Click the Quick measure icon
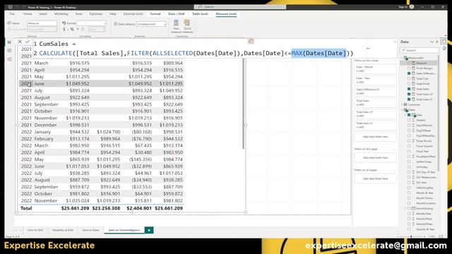 [x=187, y=23]
